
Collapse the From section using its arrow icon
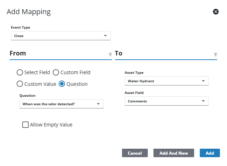point(110,54)
